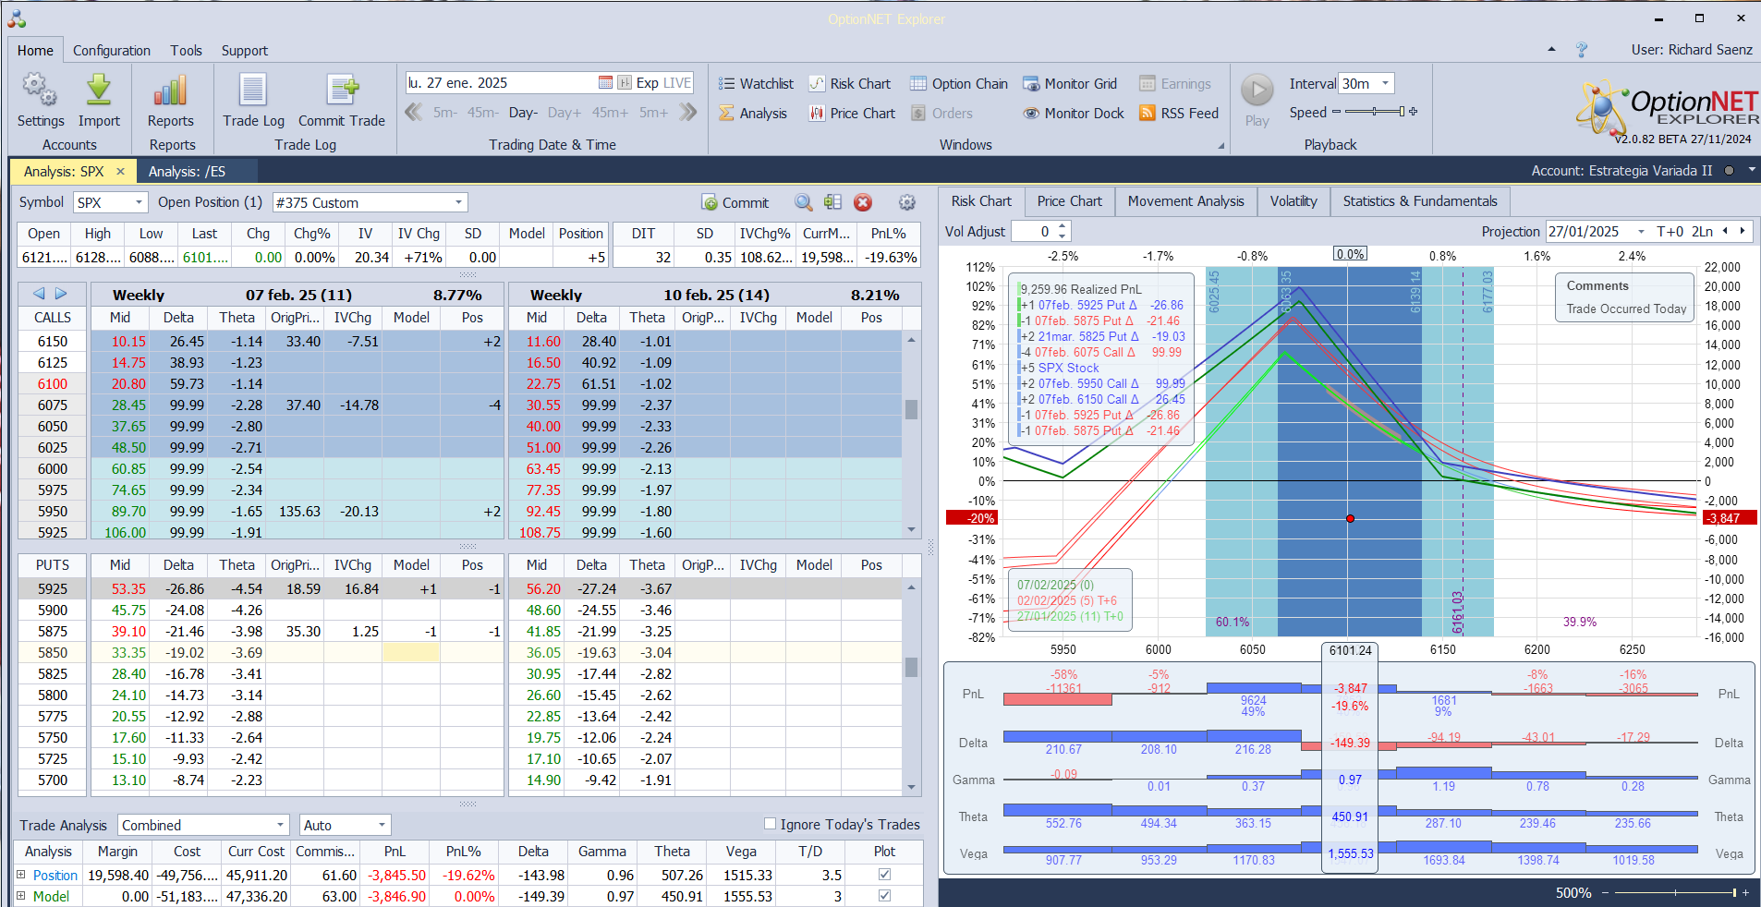Click the Exp toggle icon beside the date
The height and width of the screenshot is (907, 1761).
(625, 83)
